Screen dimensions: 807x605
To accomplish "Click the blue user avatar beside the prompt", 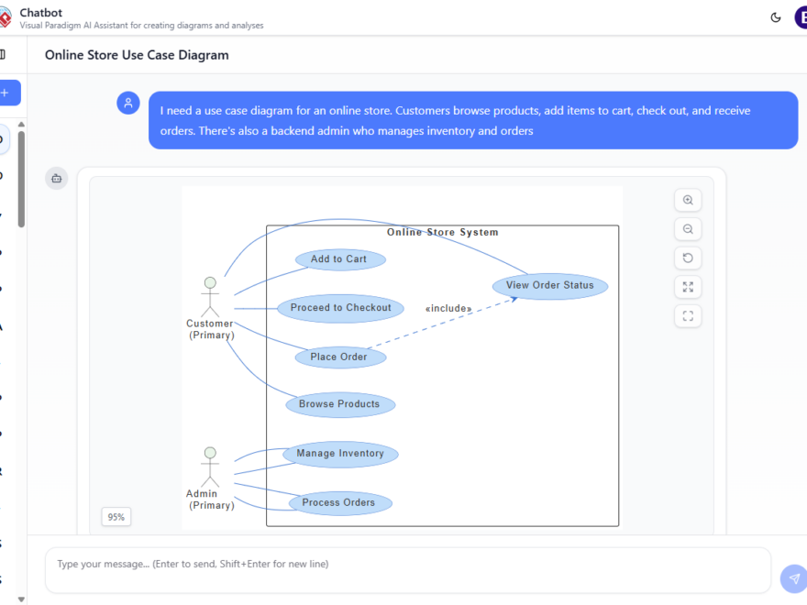I will point(127,103).
